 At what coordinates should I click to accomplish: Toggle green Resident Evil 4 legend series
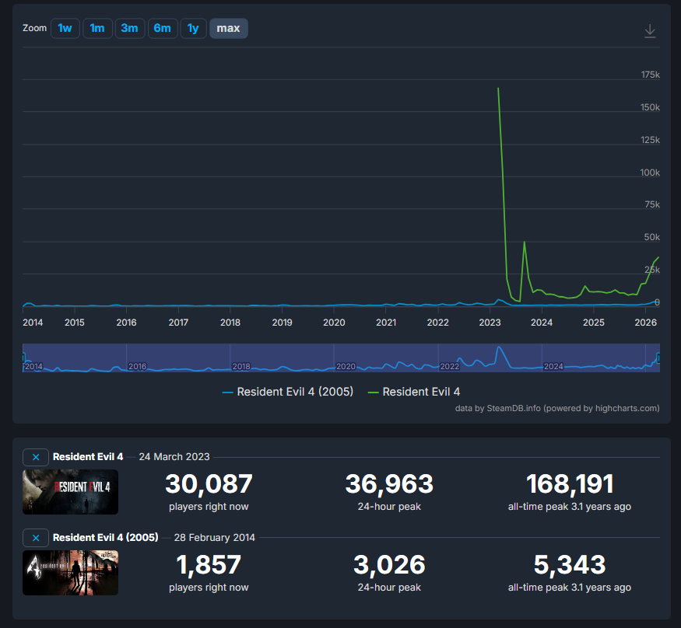[x=414, y=392]
